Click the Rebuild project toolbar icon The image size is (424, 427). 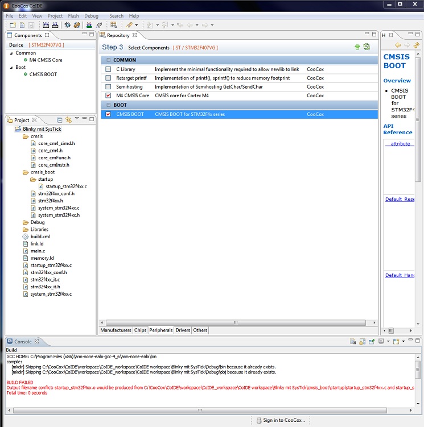55,25
